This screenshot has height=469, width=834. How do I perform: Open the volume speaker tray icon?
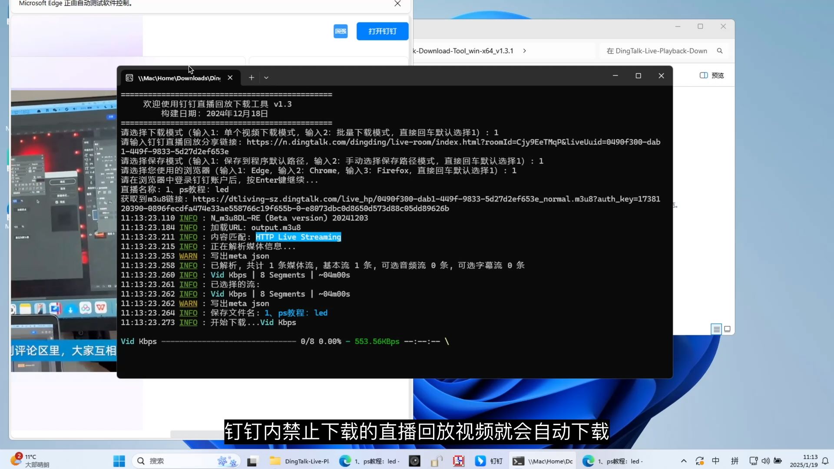pos(765,461)
